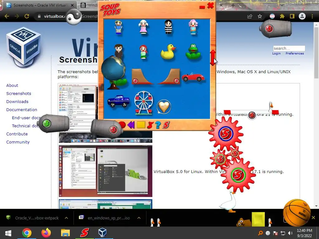This screenshot has height=239, width=319.
Task: Click the large gear with green-ringed S
Action: point(238,175)
